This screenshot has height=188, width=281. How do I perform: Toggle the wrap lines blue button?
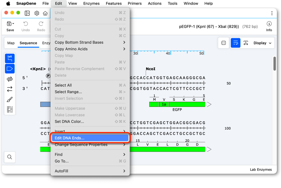click(x=236, y=43)
